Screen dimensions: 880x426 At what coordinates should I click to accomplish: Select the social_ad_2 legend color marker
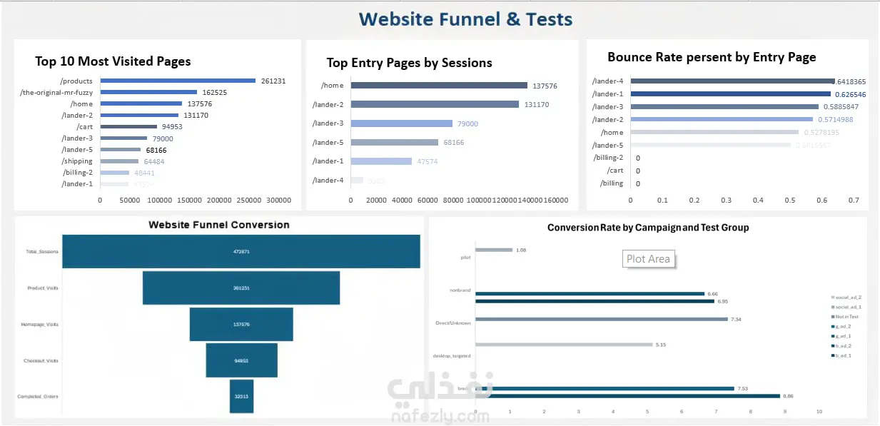pyautogui.click(x=833, y=296)
